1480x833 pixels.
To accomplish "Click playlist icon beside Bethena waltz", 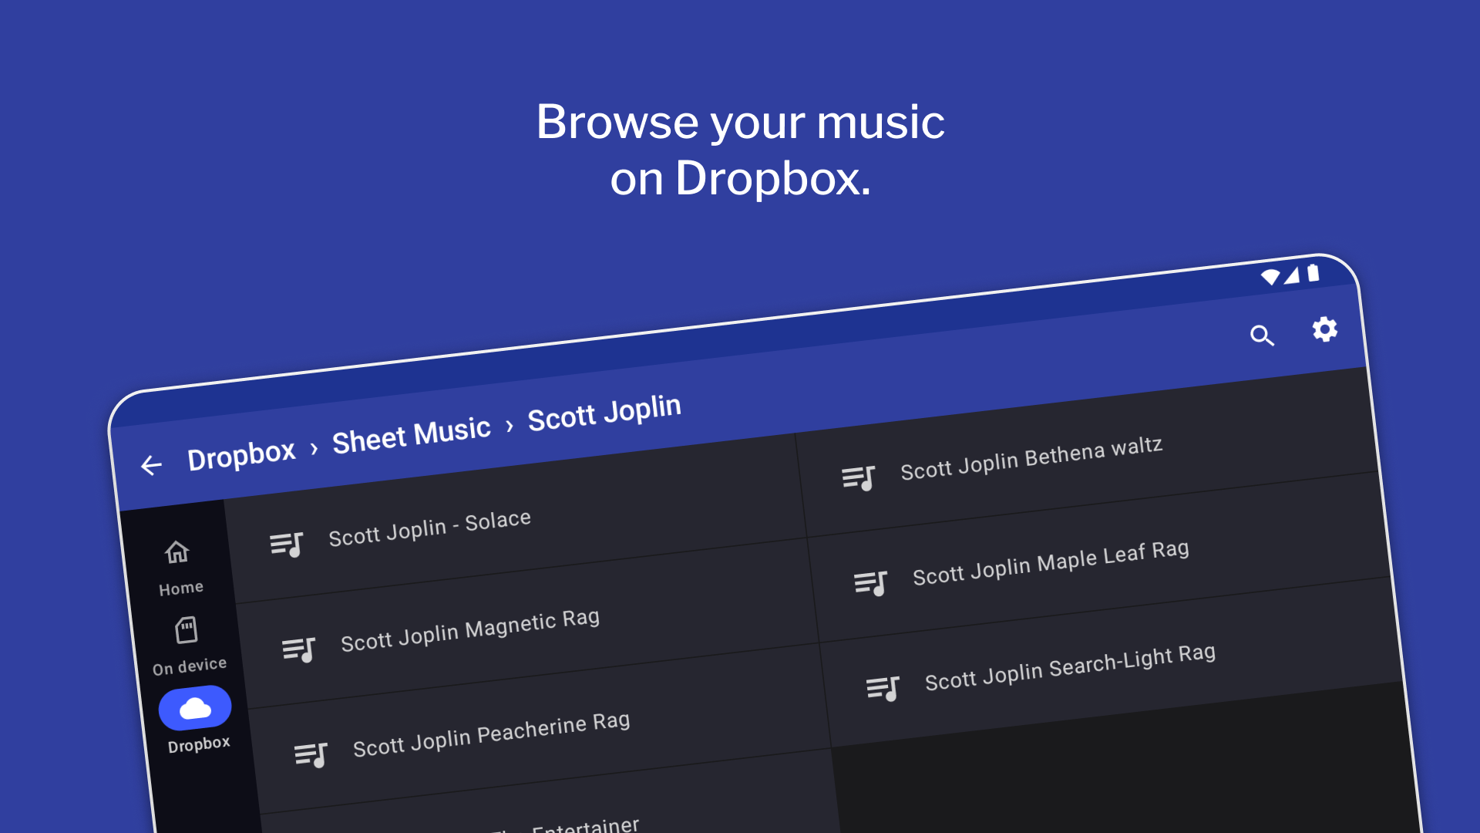I will (858, 478).
